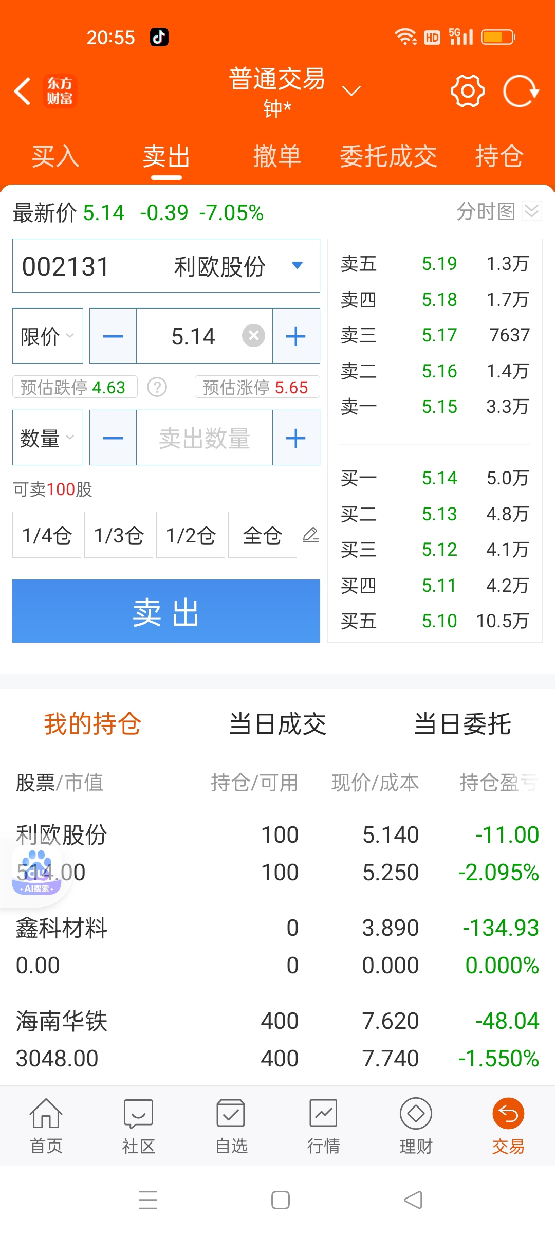Tap the floating AI搜索 assistant icon
Image resolution: width=555 pixels, height=1234 pixels.
click(x=36, y=871)
